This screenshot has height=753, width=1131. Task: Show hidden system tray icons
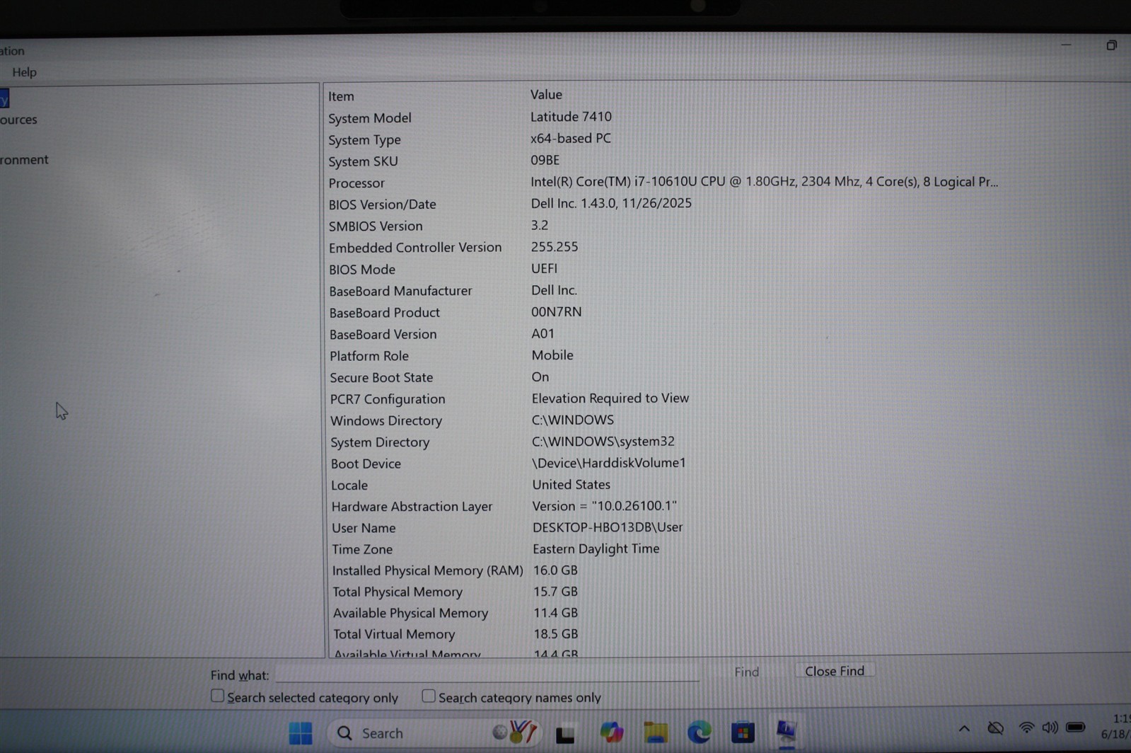tap(964, 728)
